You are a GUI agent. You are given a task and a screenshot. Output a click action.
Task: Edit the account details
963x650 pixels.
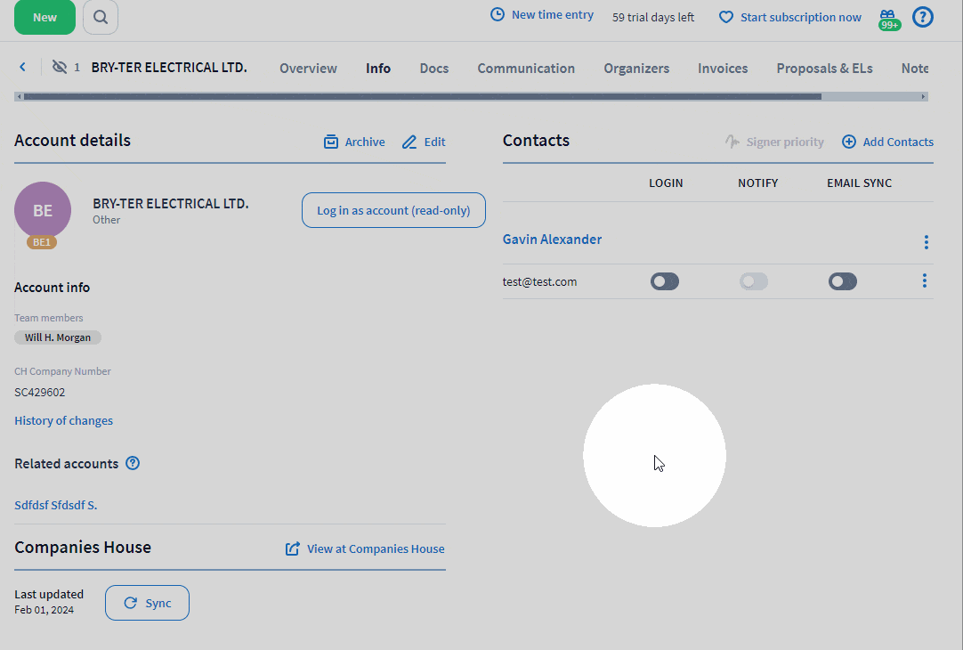click(x=424, y=142)
